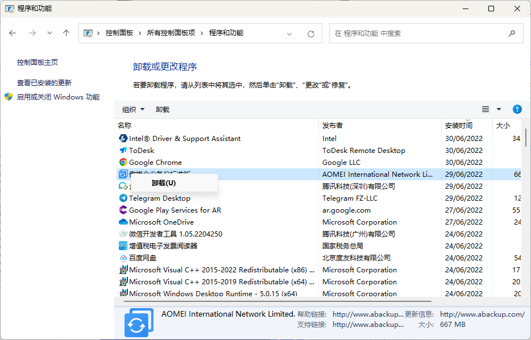The image size is (531, 340).
Task: Click the refresh button beside address bar
Action: tap(311, 34)
